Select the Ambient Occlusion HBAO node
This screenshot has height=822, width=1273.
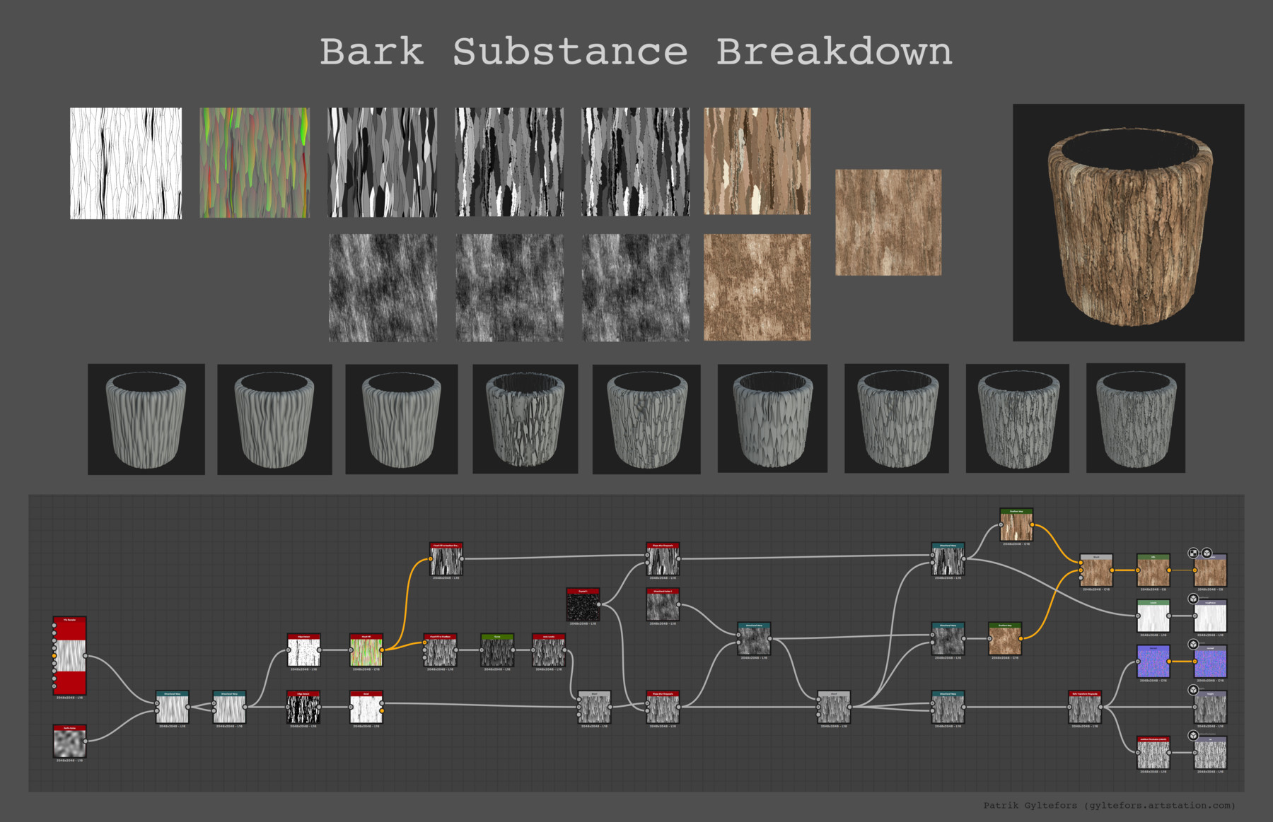[x=1153, y=752]
